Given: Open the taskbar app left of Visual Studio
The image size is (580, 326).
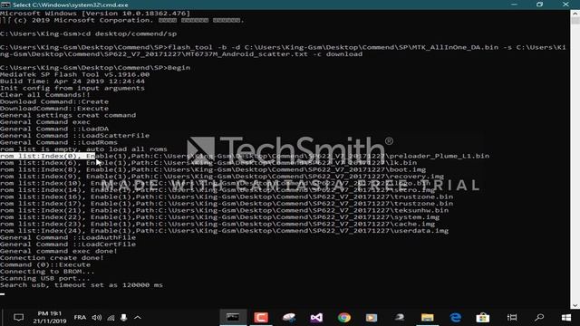Looking at the screenshot, I should (289, 318).
